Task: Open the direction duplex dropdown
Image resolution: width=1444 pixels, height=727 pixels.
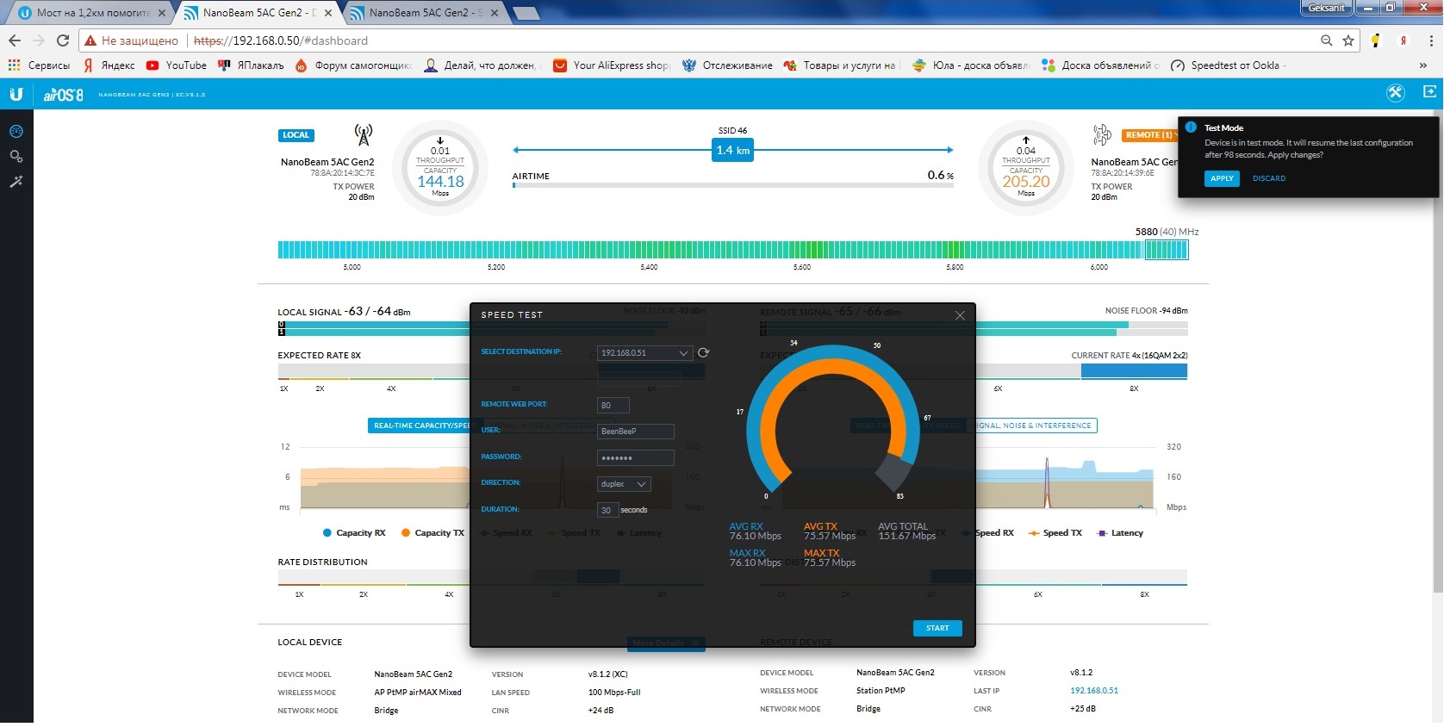Action: tap(624, 484)
